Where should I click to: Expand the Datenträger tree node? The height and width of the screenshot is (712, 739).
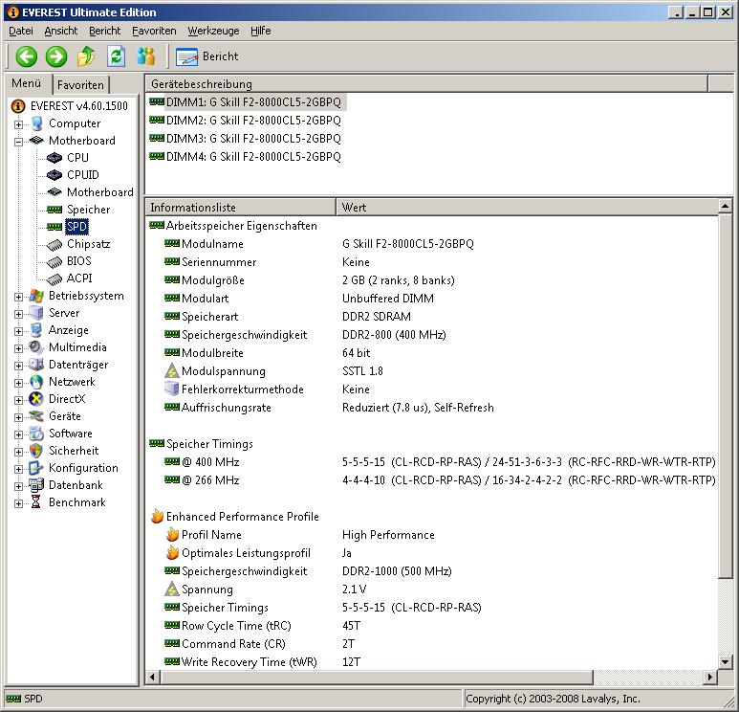tap(18, 366)
